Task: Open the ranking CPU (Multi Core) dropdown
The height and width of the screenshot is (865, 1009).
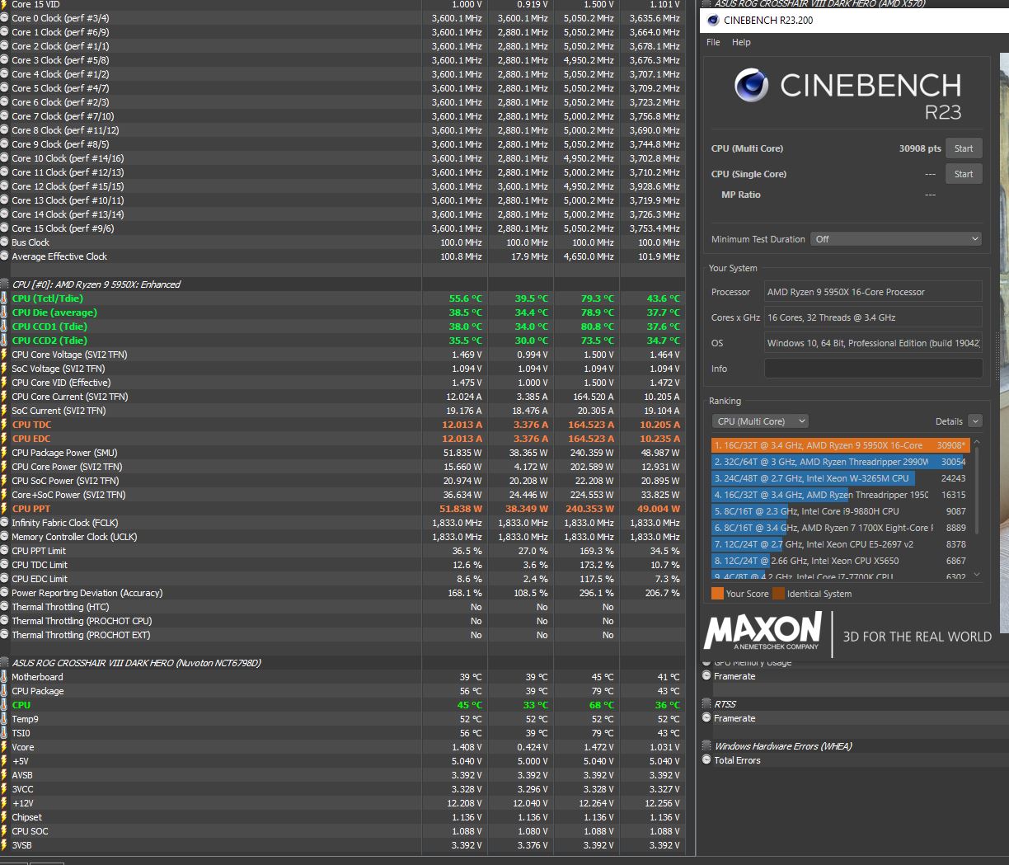Action: coord(760,421)
